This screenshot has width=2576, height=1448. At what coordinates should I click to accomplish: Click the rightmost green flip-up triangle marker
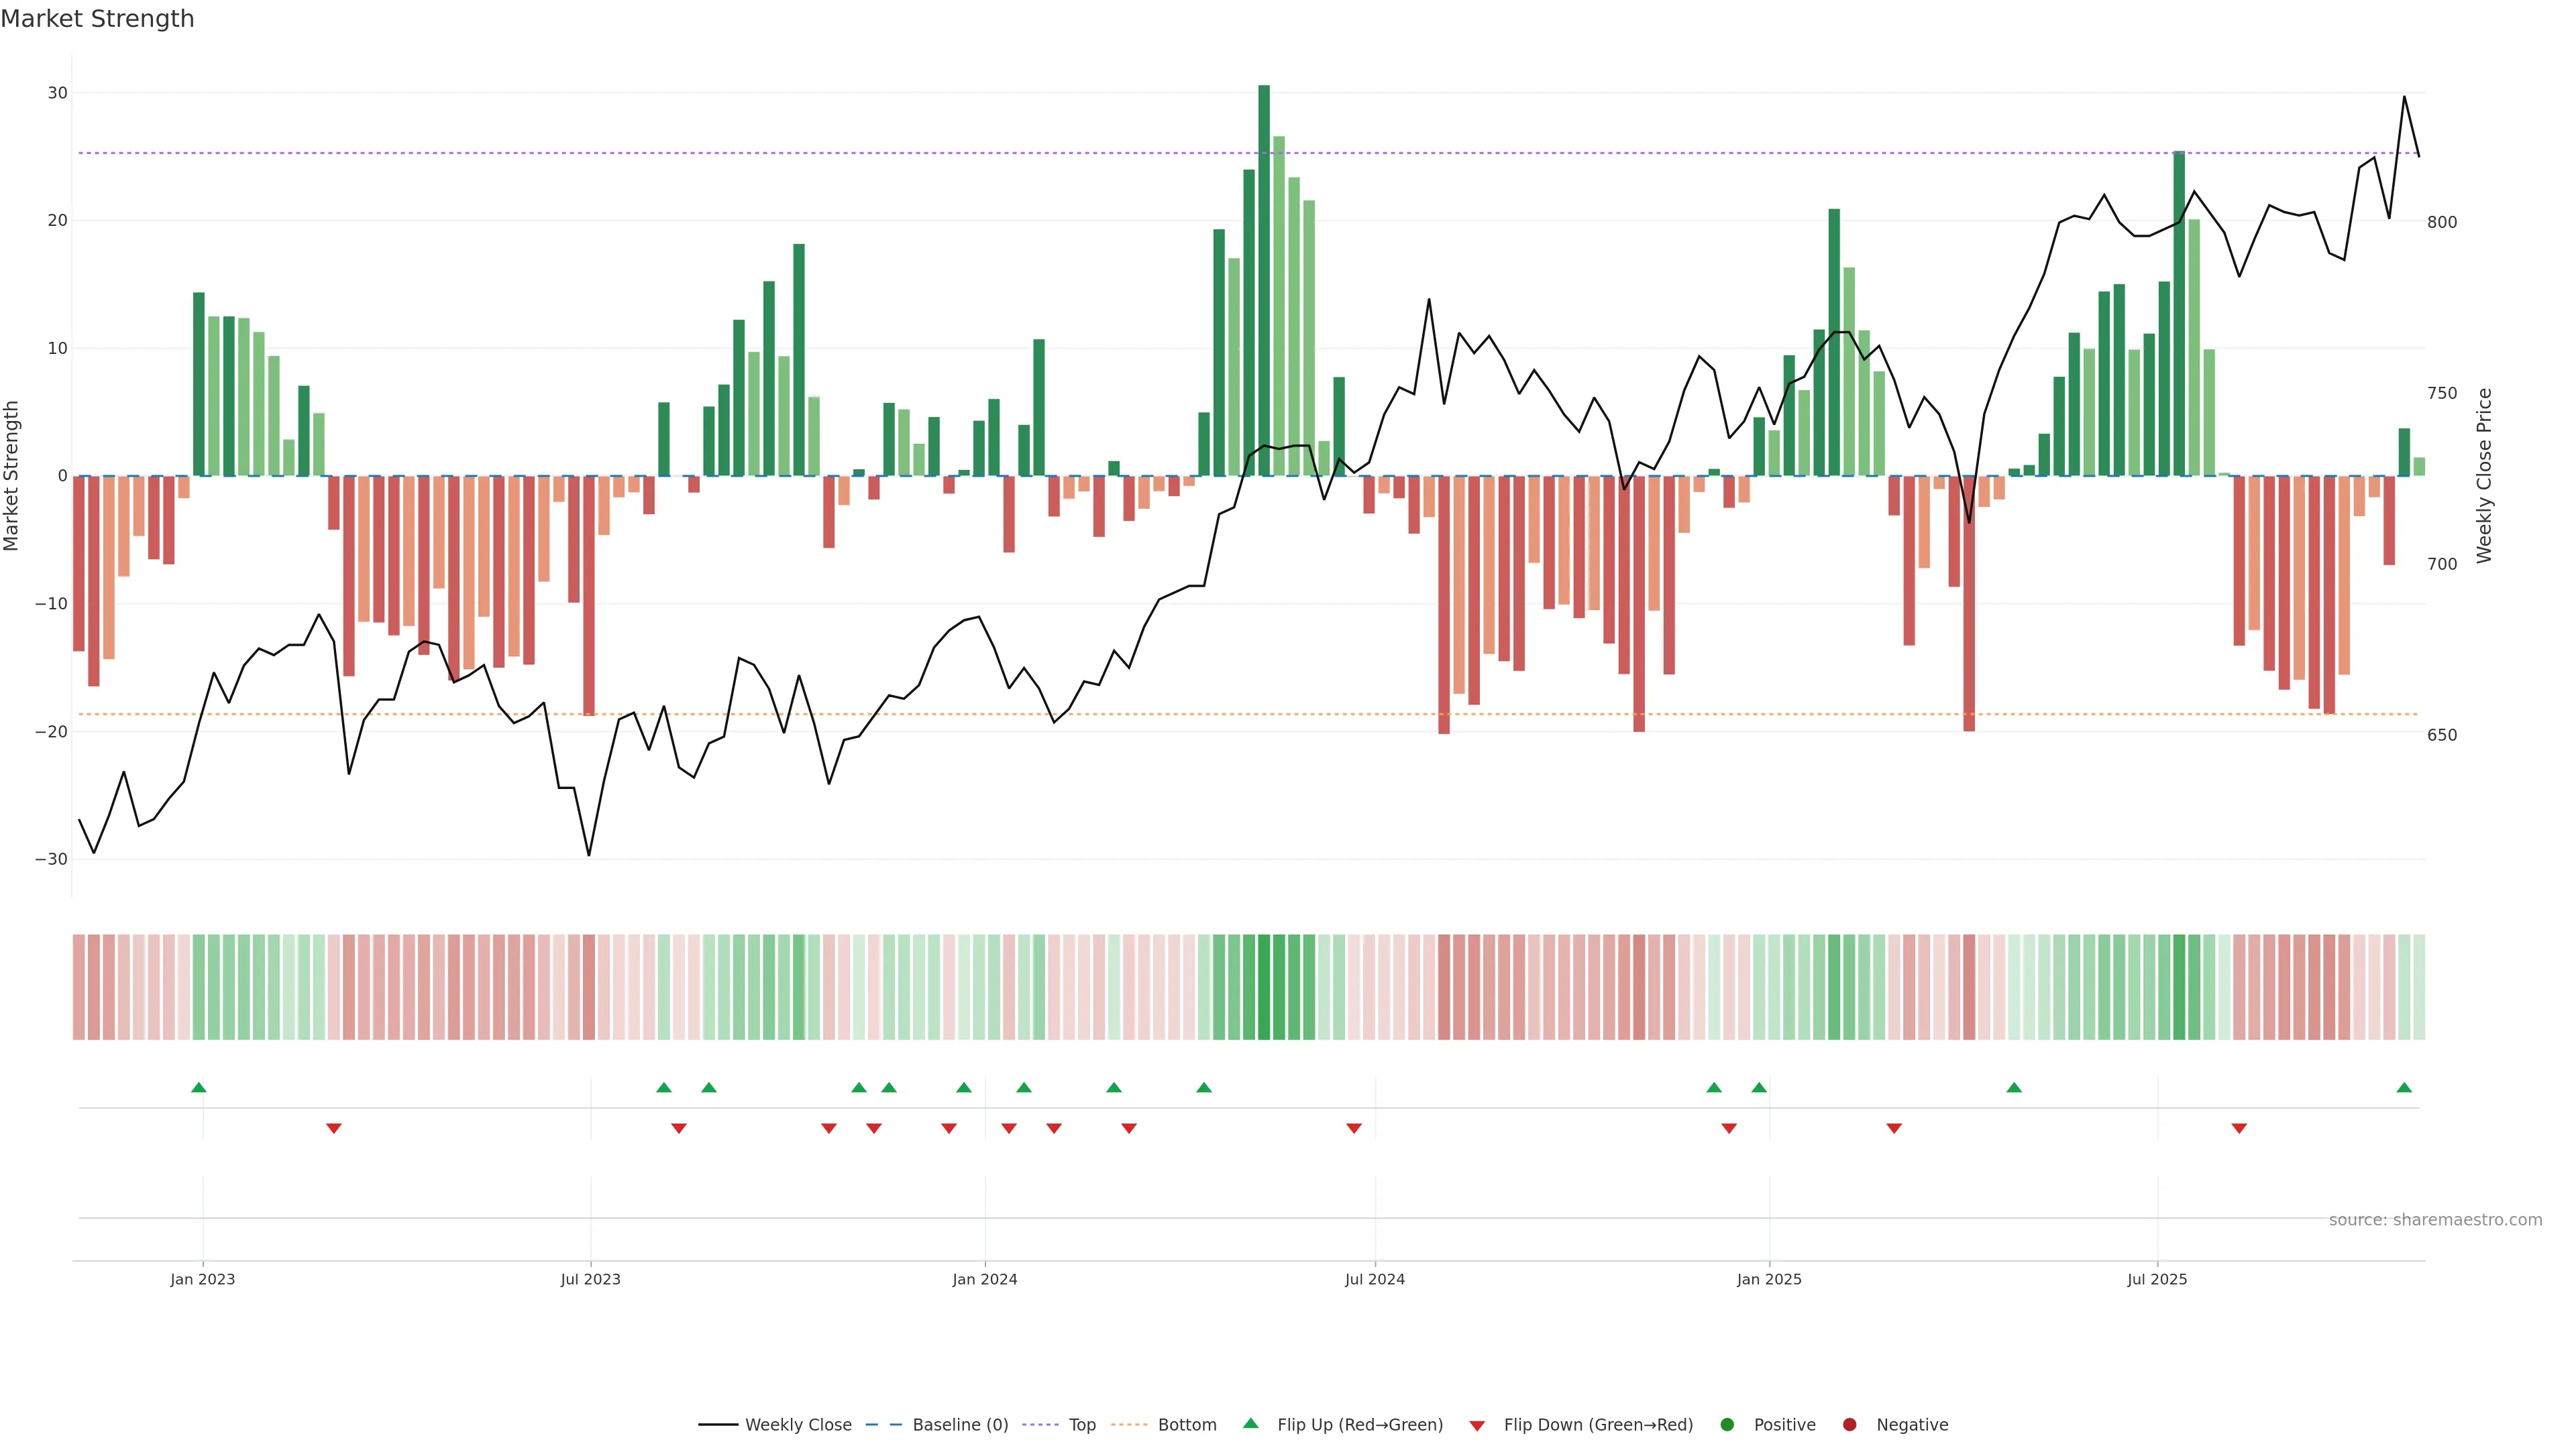pos(2404,1087)
